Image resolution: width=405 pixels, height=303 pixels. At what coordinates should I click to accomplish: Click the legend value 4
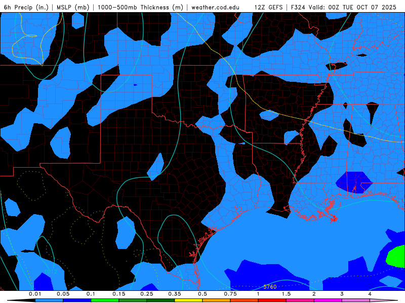pos(370,294)
